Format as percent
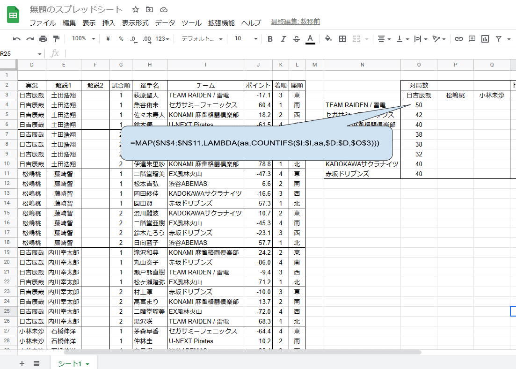 point(121,39)
